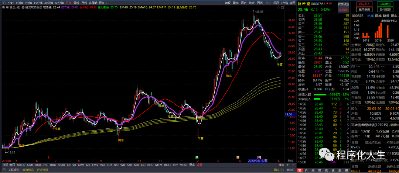
Task: Switch to 30分钟 period
Action: coord(49,3)
